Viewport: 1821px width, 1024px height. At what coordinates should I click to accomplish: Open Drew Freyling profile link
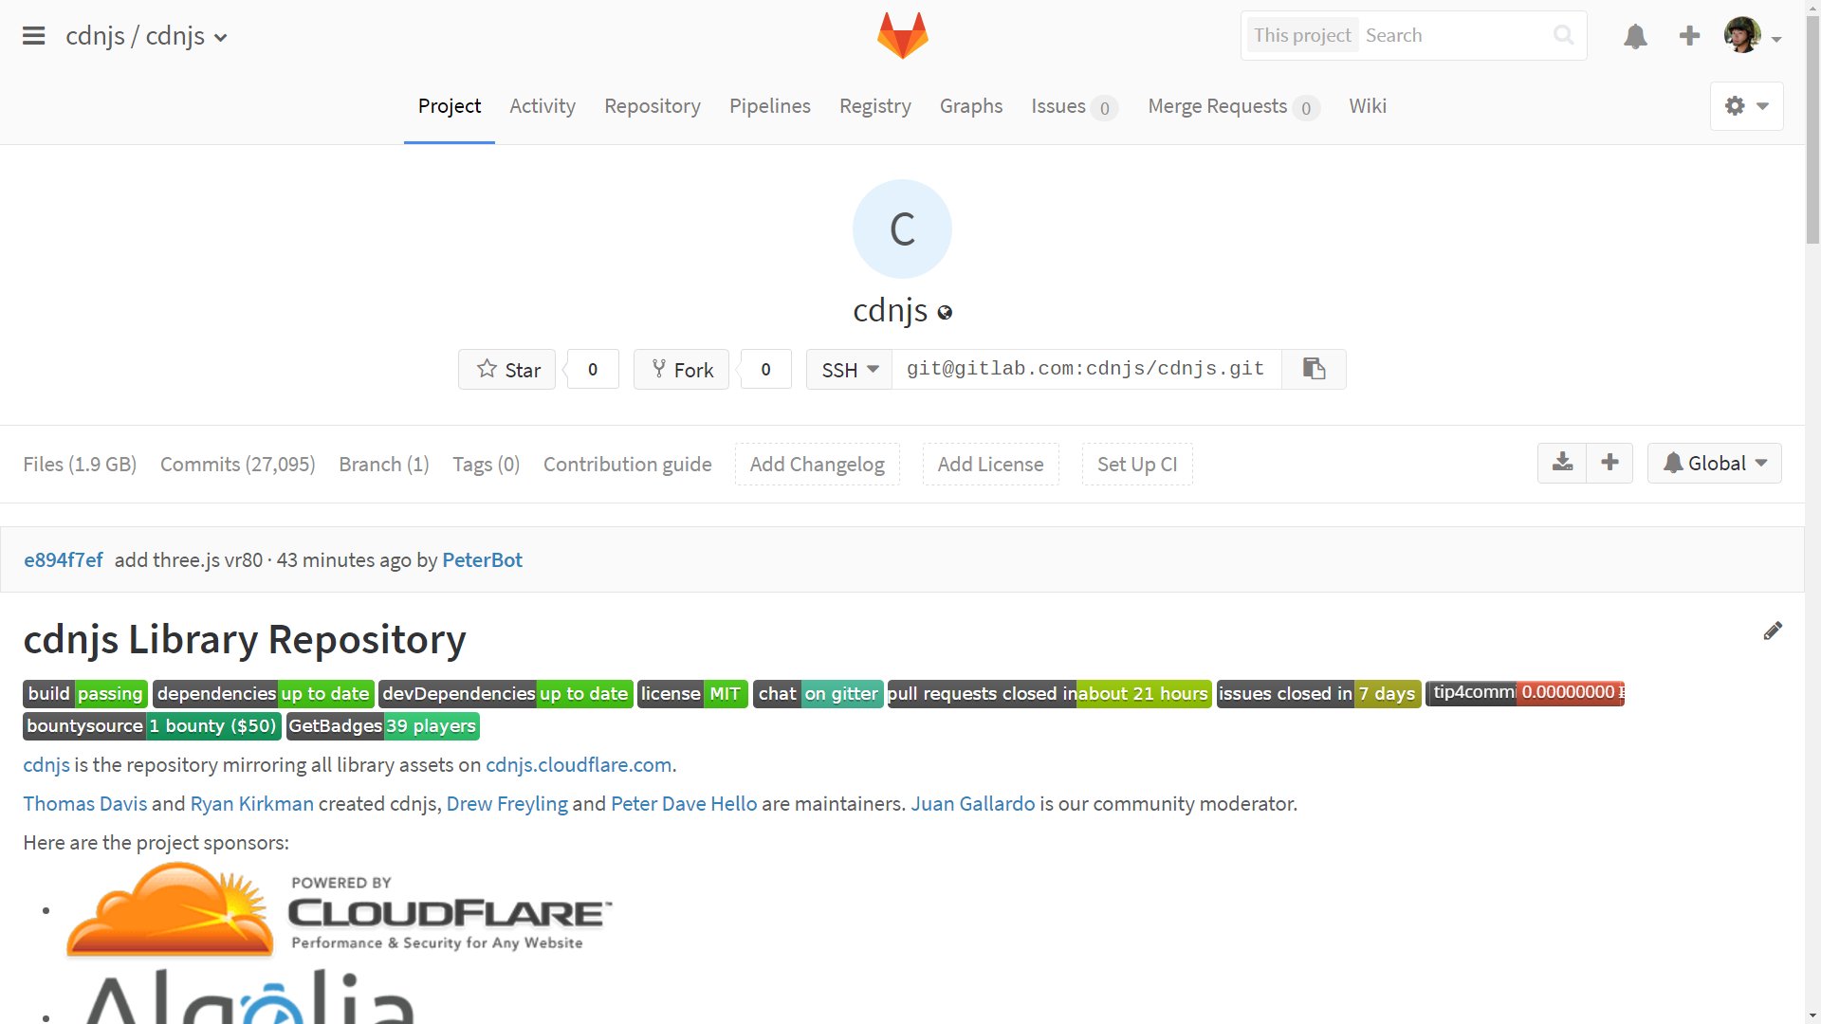[507, 804]
